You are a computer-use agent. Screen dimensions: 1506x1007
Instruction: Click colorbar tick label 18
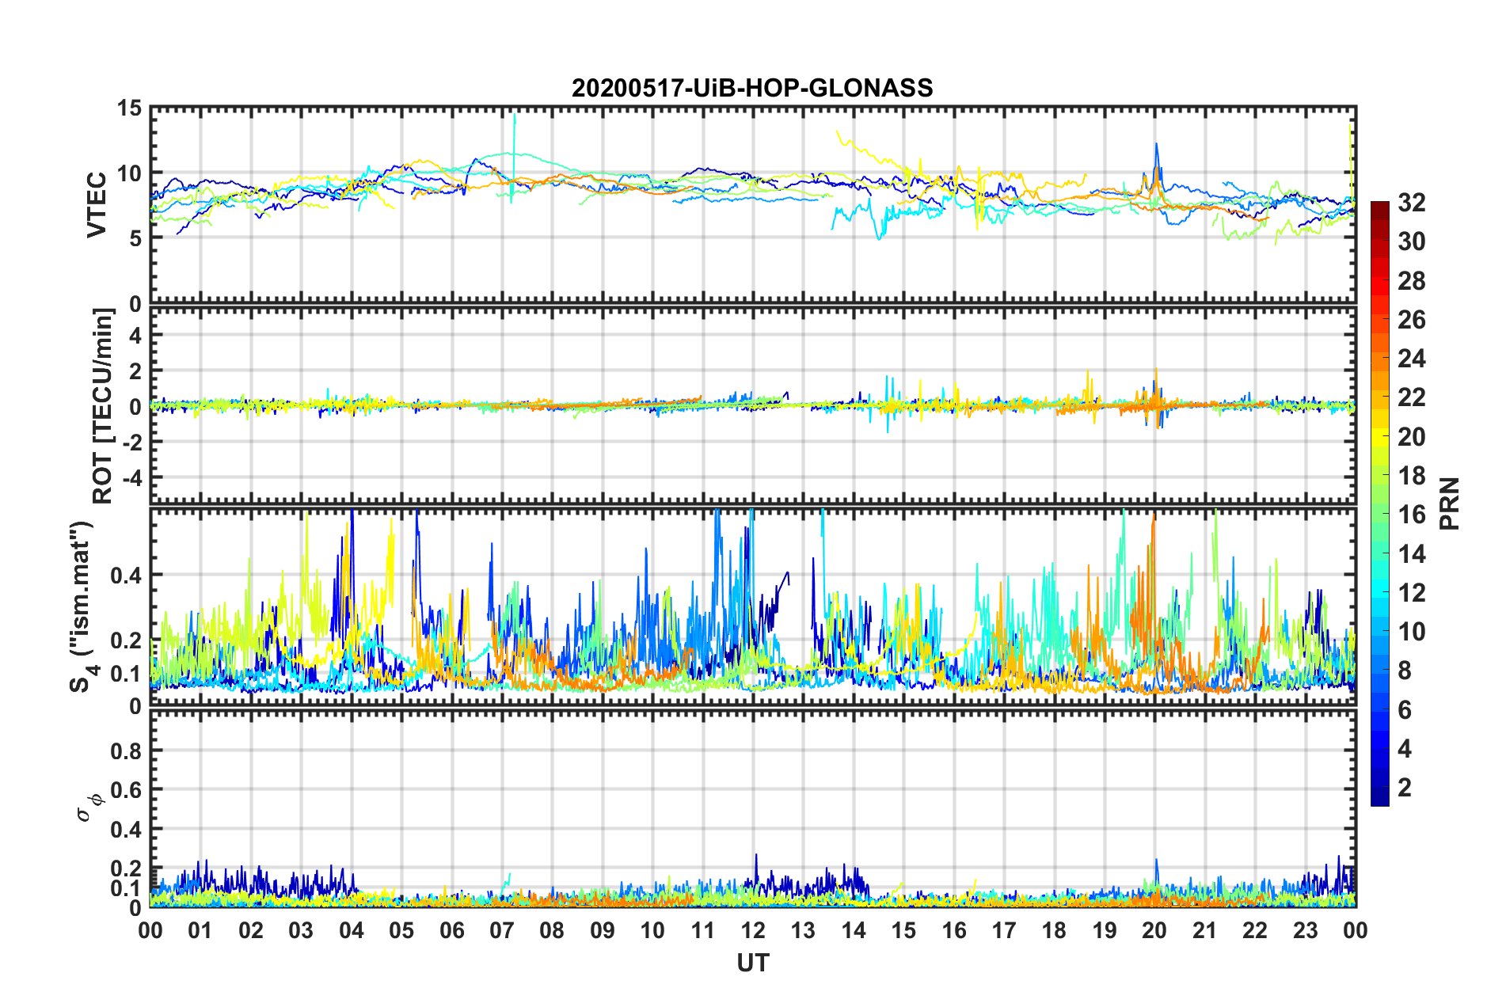tap(1412, 476)
